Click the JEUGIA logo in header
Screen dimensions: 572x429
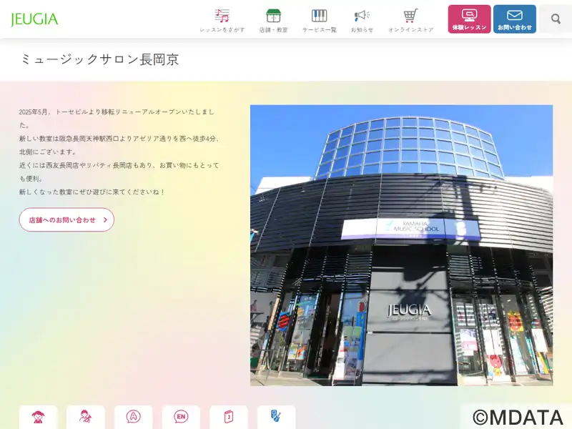pyautogui.click(x=34, y=19)
